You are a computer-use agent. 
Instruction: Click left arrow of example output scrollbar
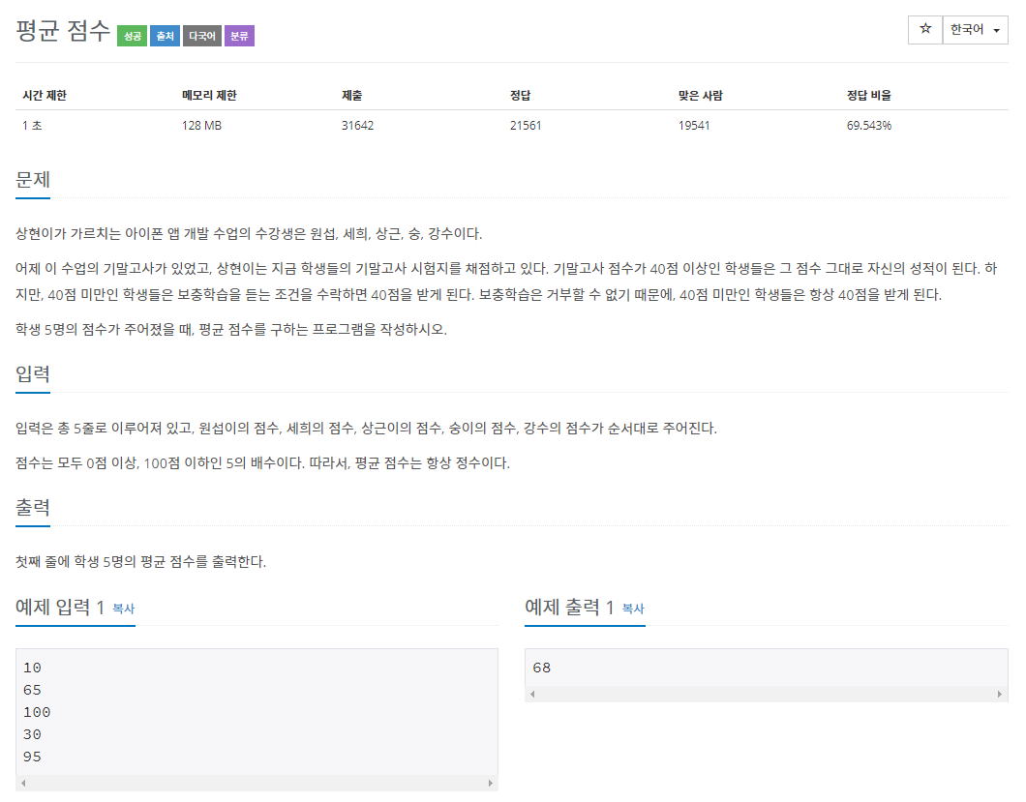532,694
